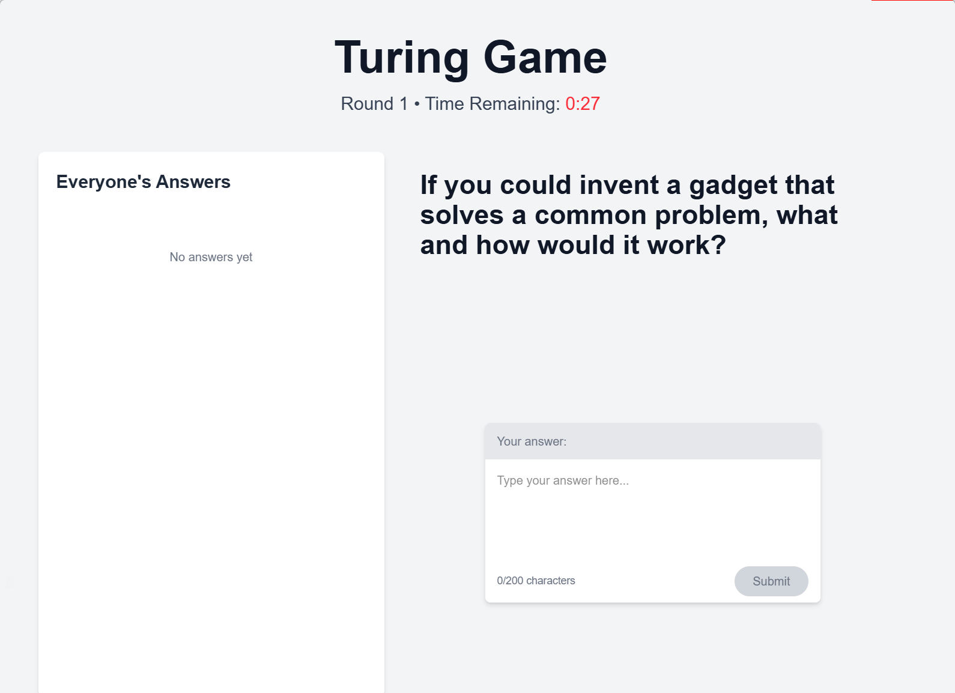Viewport: 955px width, 693px height.
Task: Click the 'No answers yet' placeholder text
Action: tap(211, 256)
